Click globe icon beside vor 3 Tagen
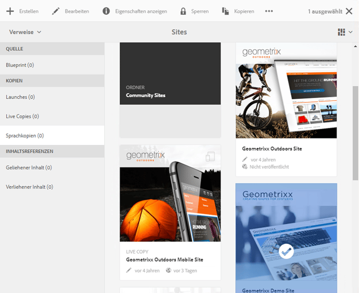Screen dimensions: 359x293 pos(168,270)
